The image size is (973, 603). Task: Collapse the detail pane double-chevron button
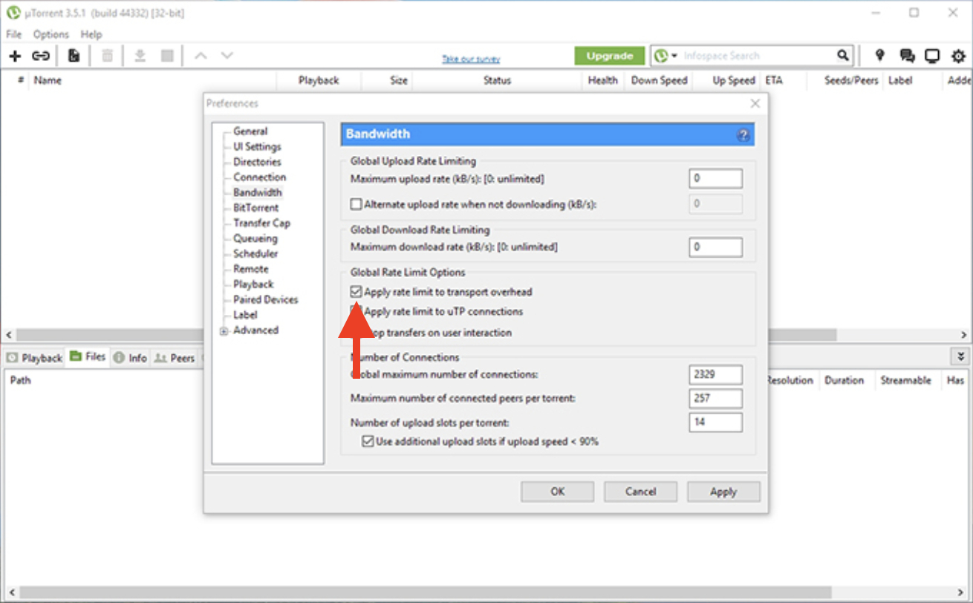point(961,357)
